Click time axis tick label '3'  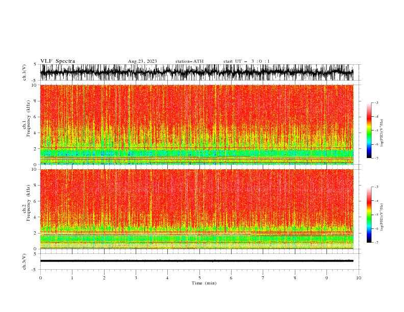point(136,278)
